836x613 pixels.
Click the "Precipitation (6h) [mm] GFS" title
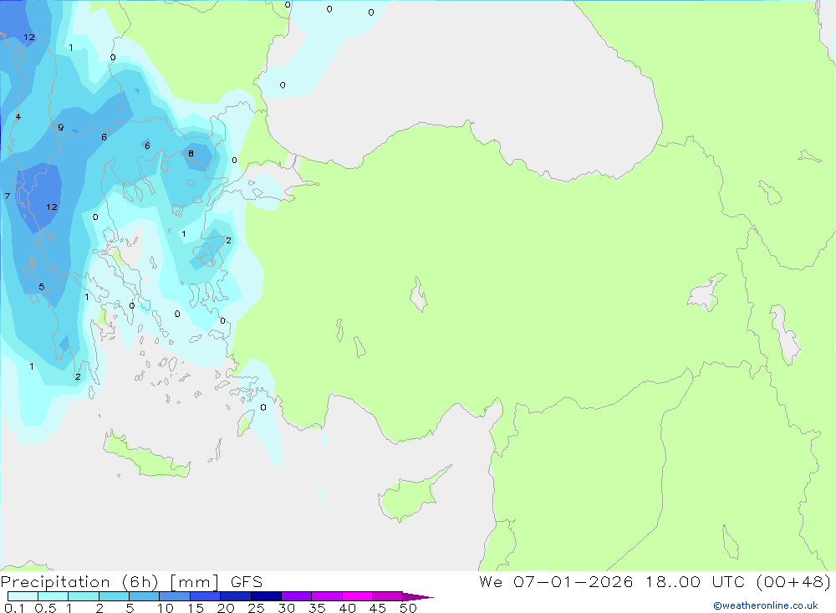click(132, 582)
